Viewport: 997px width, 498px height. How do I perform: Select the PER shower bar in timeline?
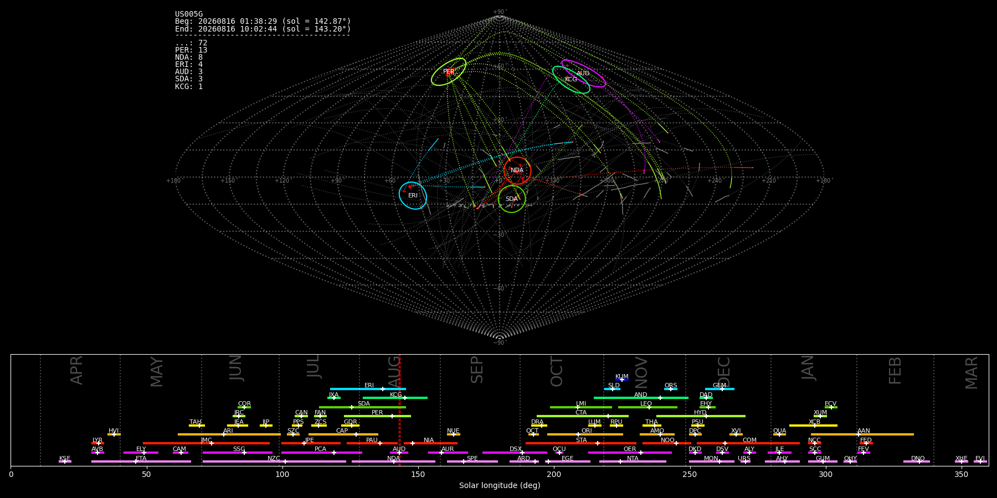click(x=377, y=416)
